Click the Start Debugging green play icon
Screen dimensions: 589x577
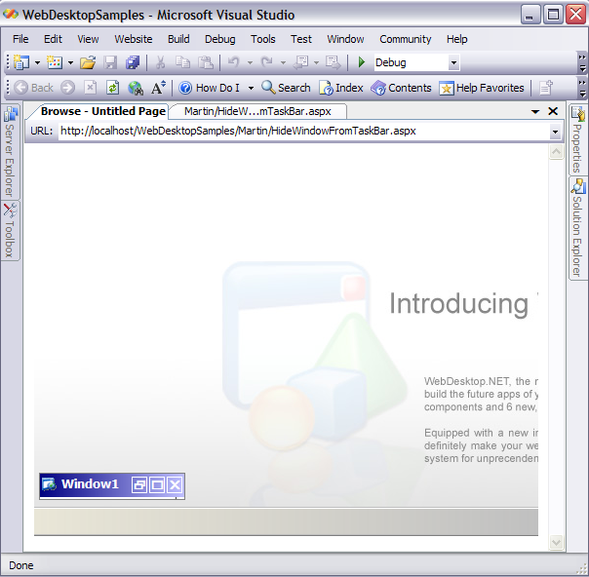coord(362,62)
